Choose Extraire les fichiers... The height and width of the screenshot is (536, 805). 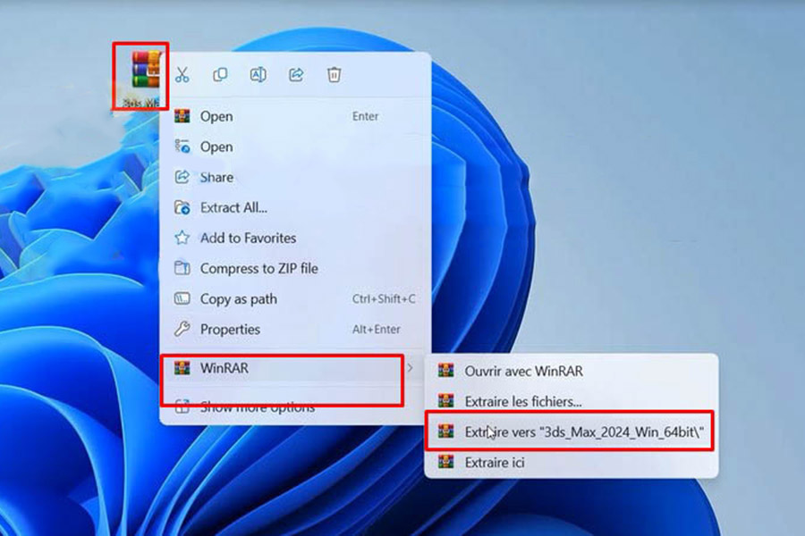(522, 401)
